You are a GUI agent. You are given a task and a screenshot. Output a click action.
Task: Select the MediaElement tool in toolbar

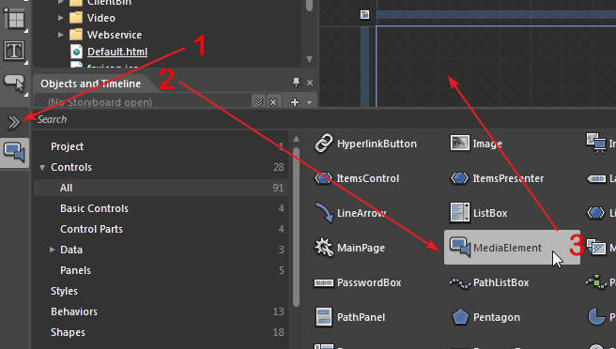coord(14,153)
